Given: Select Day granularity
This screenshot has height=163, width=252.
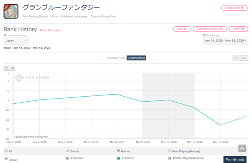Looking at the screenshot, I should (x=244, y=58).
